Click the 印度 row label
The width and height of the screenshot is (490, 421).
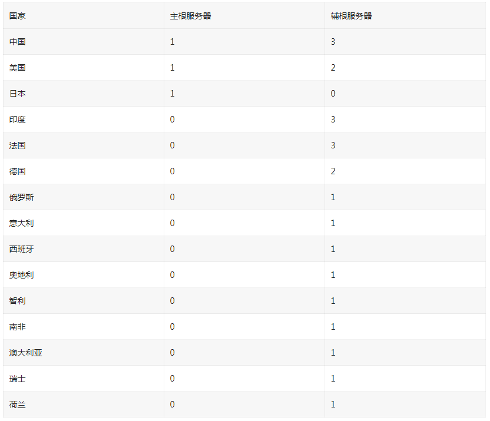pos(18,120)
